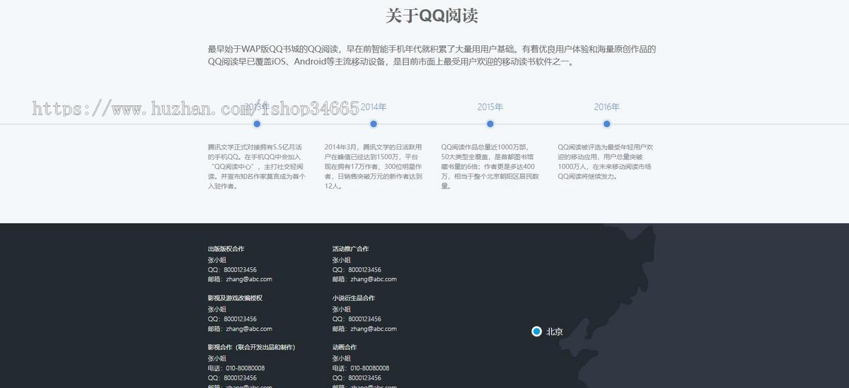Click the 出版版权合作 section title

(226, 249)
